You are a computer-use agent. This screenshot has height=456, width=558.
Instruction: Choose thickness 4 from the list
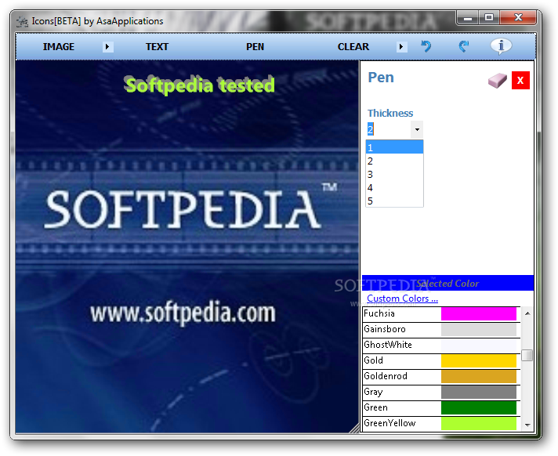click(394, 187)
